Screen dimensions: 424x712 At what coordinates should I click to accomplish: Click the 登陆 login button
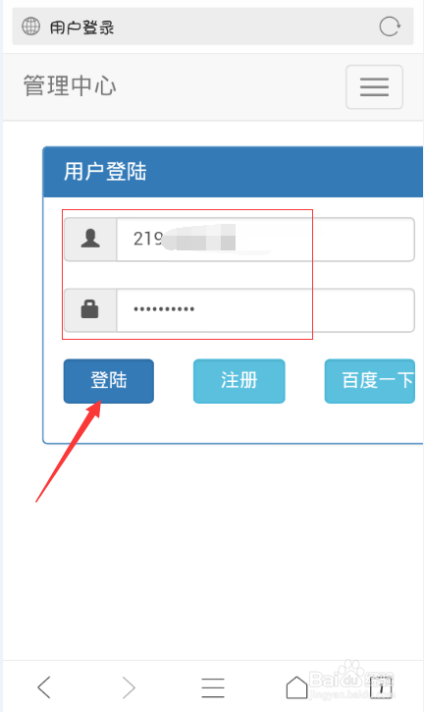tap(109, 381)
